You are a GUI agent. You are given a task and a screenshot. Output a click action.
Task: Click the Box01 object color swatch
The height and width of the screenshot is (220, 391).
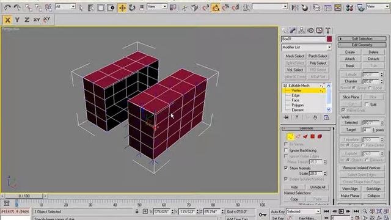click(329, 39)
